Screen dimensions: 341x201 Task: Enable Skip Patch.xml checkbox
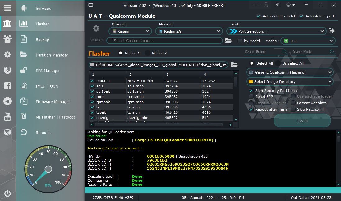(x=293, y=109)
